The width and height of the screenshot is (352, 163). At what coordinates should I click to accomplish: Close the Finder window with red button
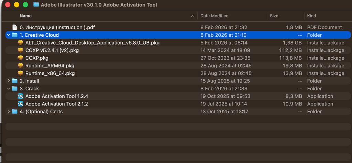point(8,5)
